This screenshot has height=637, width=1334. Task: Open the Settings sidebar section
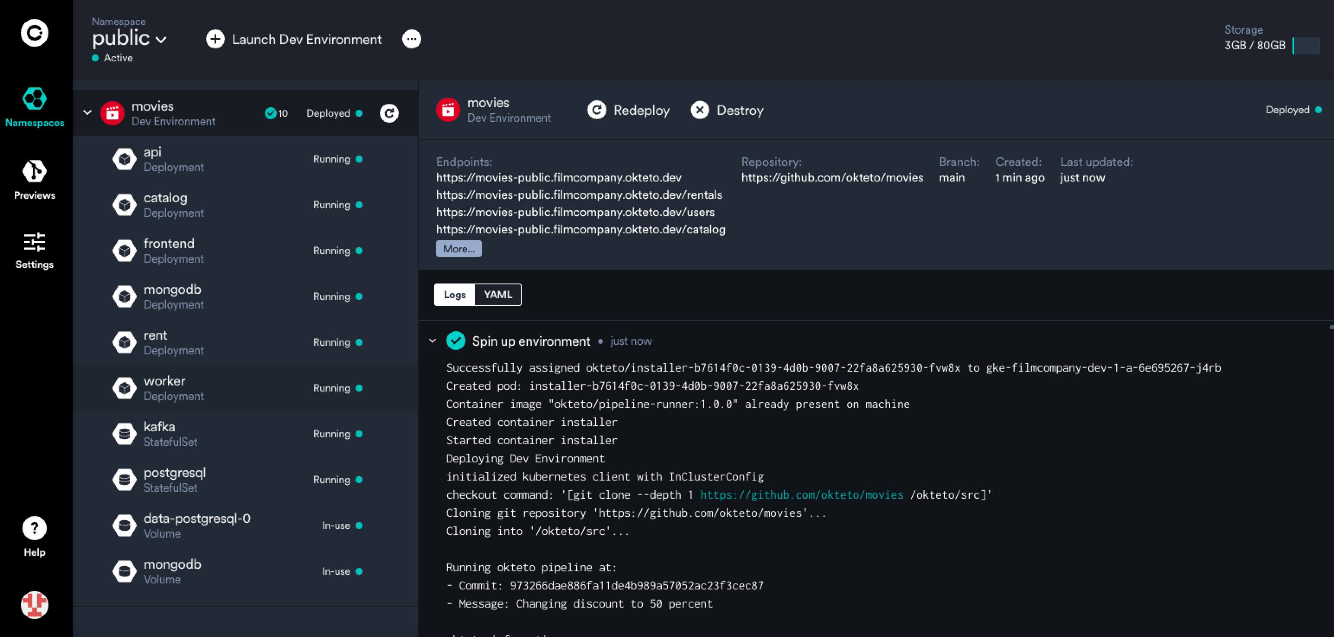35,251
